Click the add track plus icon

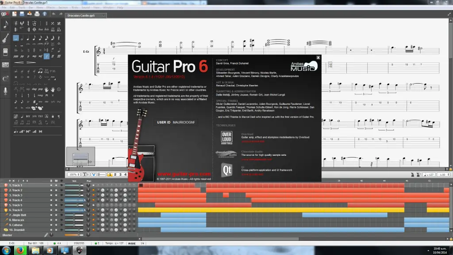click(x=10, y=181)
